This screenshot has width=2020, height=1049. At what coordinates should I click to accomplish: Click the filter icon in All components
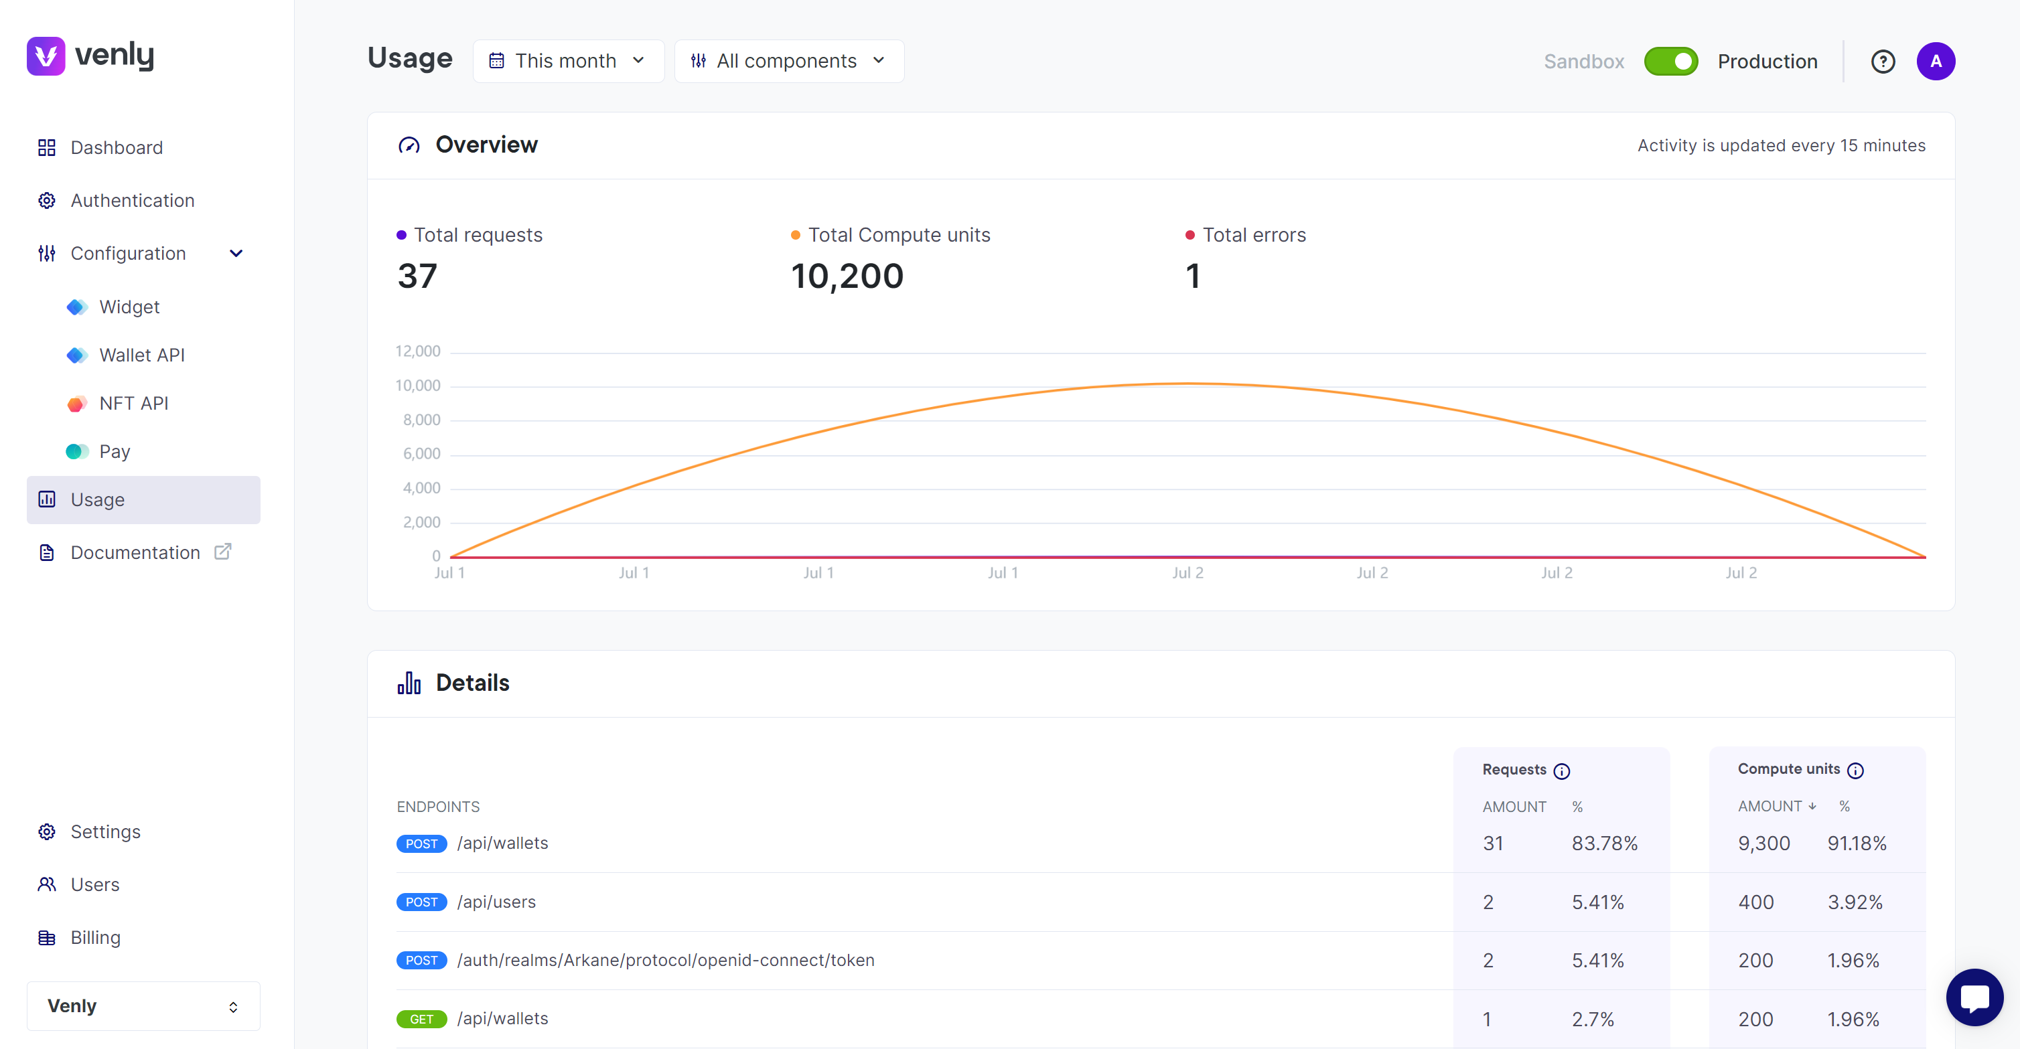(x=698, y=60)
